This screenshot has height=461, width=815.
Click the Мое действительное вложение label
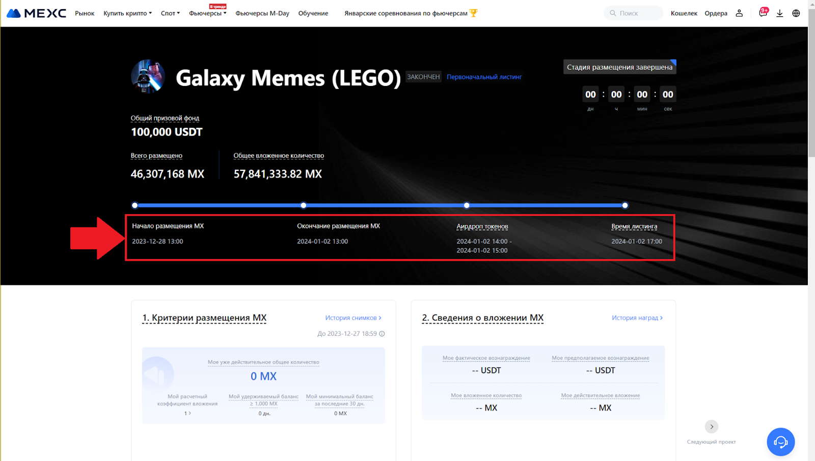point(601,395)
